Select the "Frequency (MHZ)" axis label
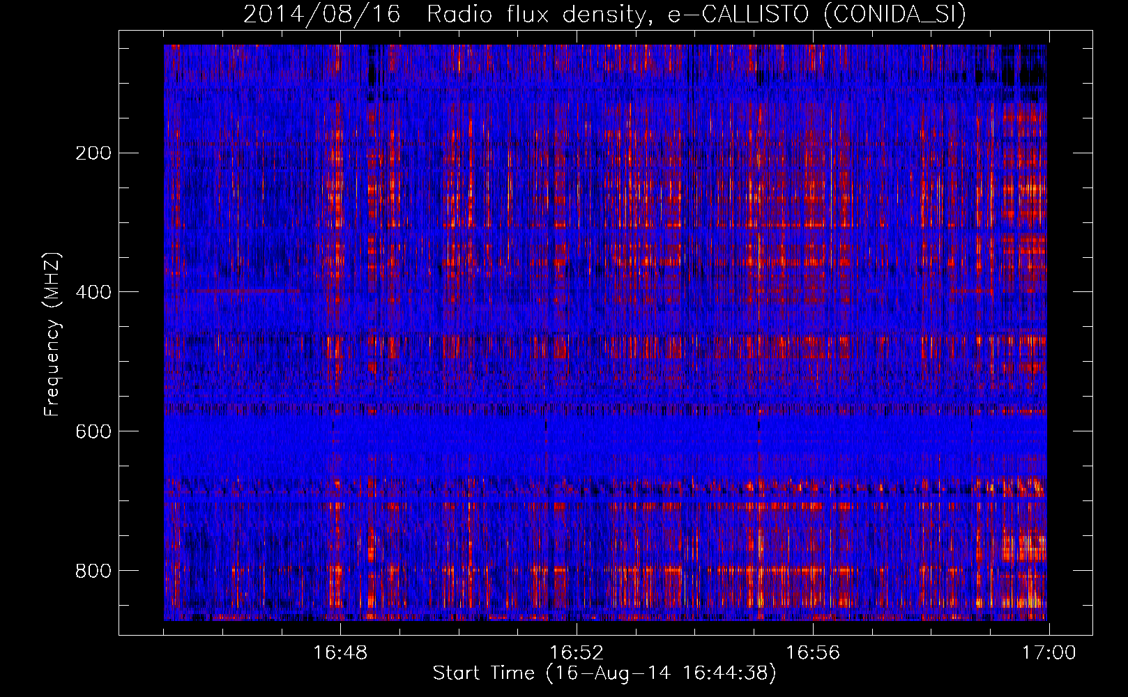The width and height of the screenshot is (1128, 697). (x=52, y=335)
